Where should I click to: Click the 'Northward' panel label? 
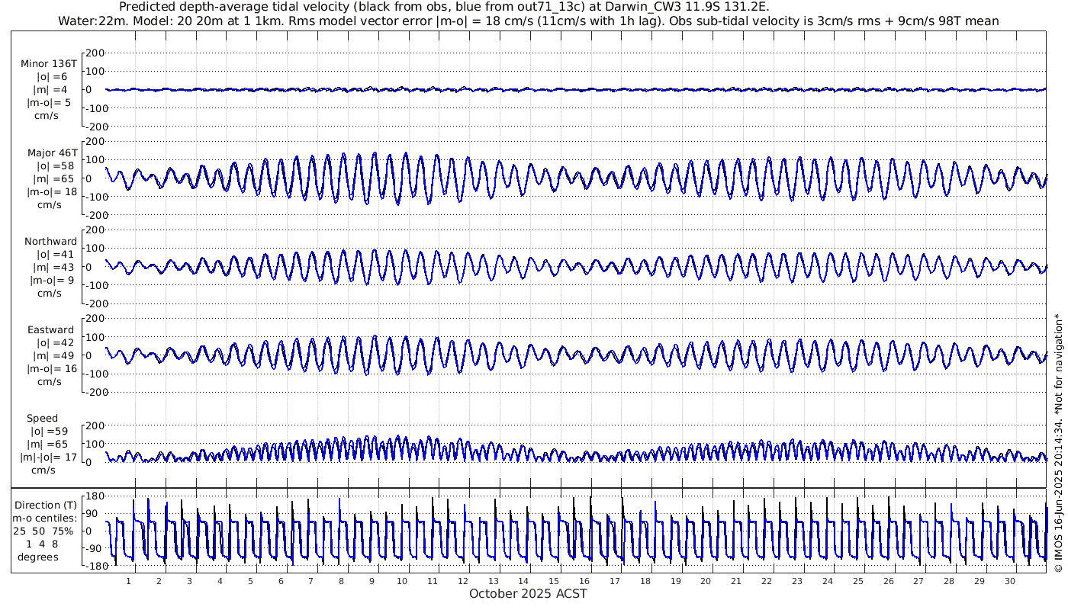pyautogui.click(x=51, y=242)
